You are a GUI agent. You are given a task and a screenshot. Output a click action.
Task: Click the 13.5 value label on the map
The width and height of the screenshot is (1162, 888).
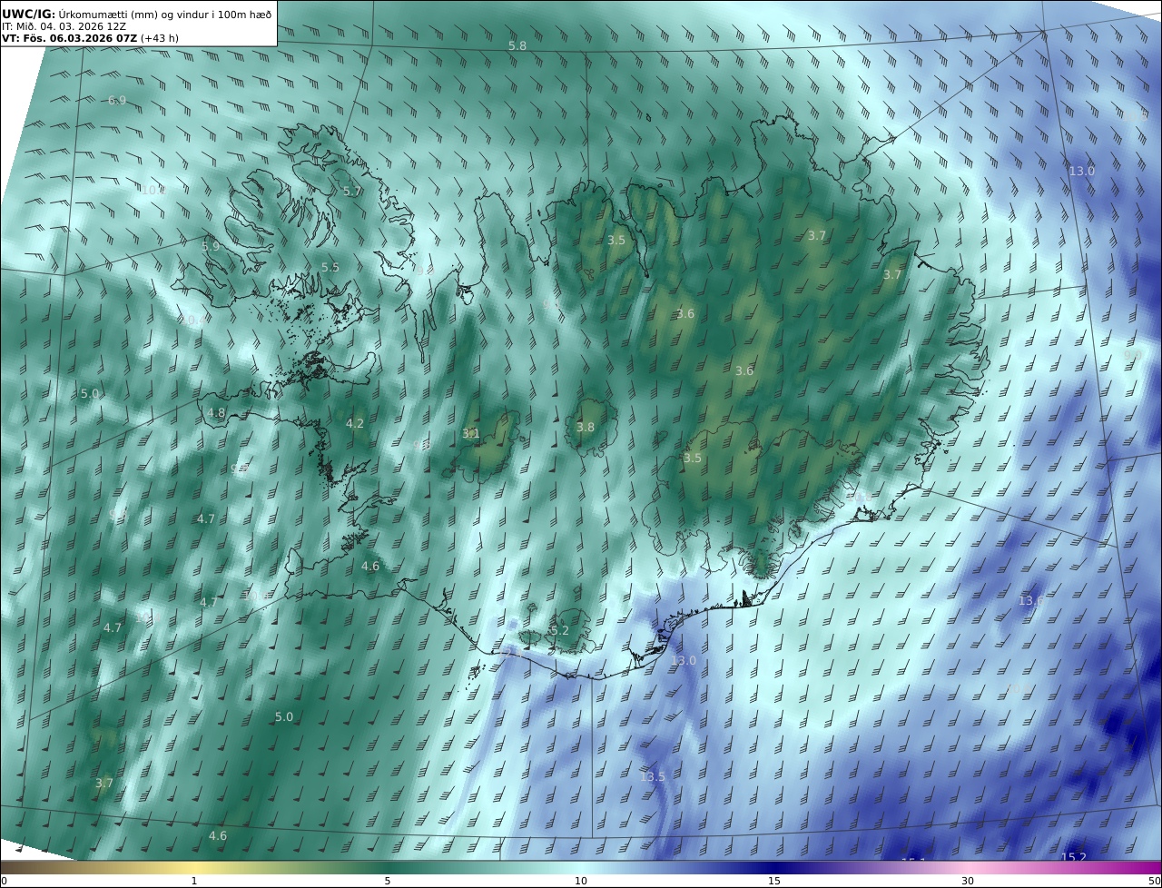pos(653,776)
